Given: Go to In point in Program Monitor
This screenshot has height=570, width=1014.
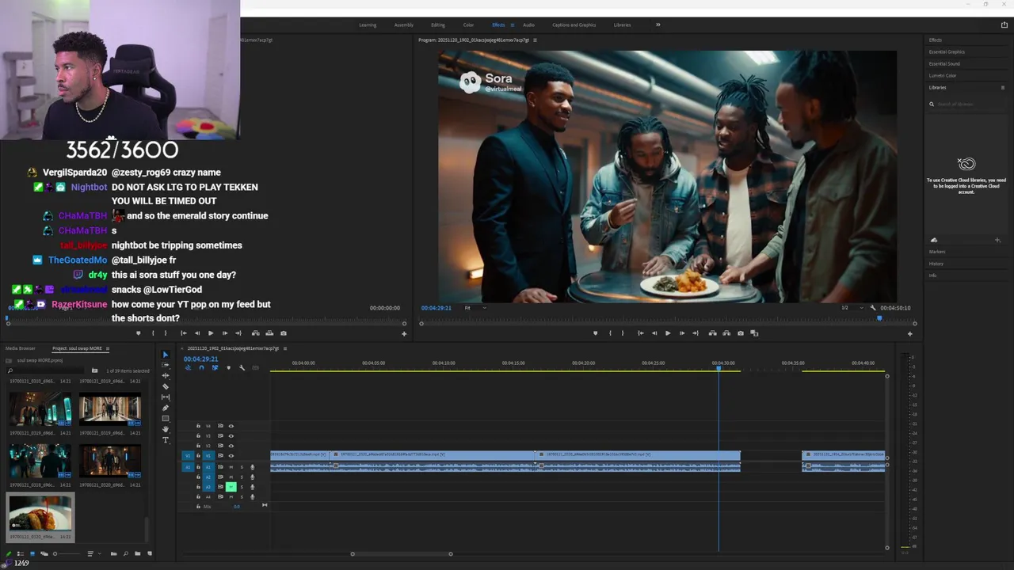Looking at the screenshot, I should 640,333.
